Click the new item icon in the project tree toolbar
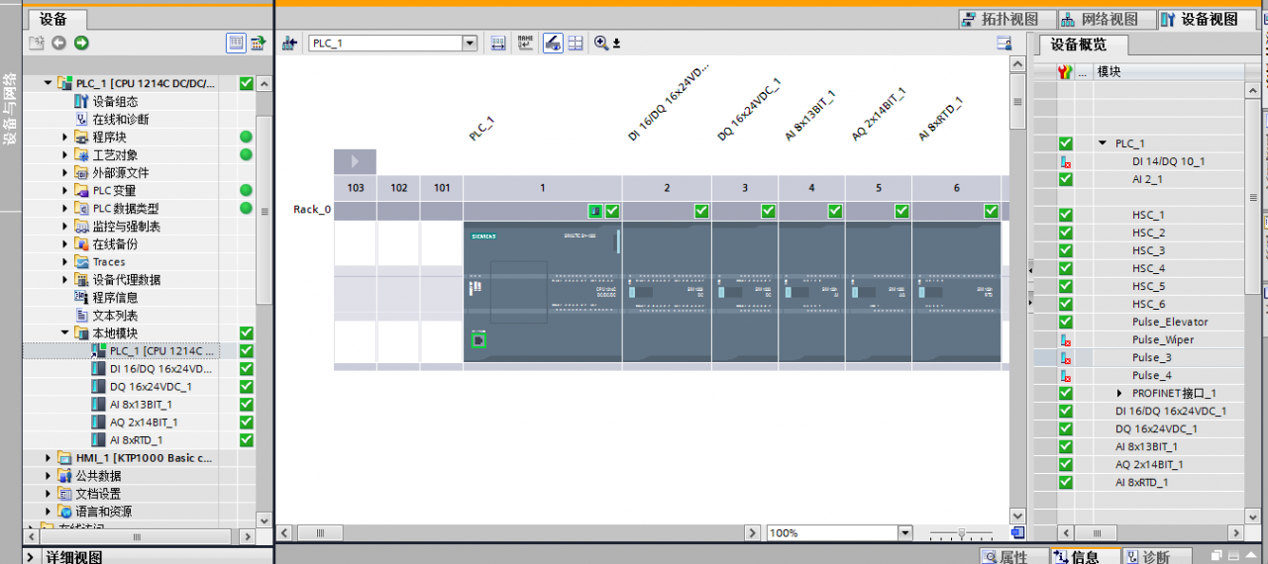 pyautogui.click(x=37, y=43)
